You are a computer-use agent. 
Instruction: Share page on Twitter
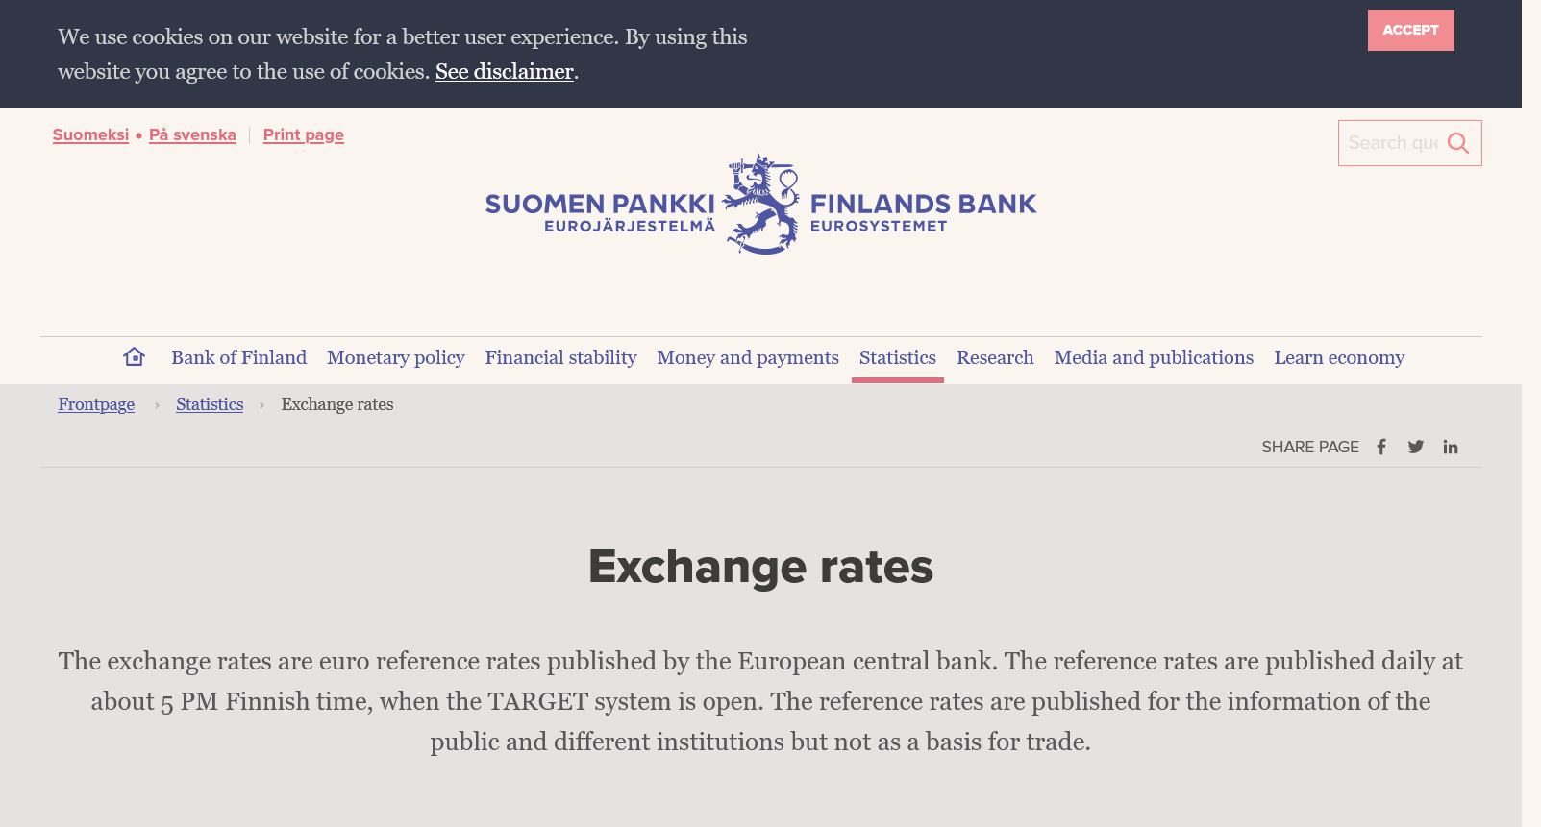[1416, 447]
